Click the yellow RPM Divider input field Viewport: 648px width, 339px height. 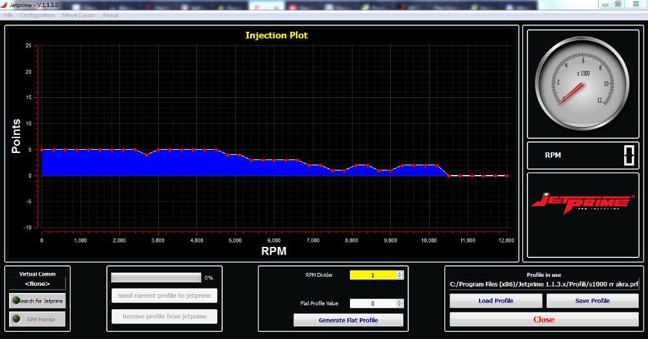373,275
